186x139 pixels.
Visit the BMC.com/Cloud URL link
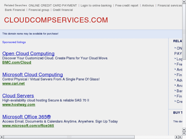(x=17, y=62)
